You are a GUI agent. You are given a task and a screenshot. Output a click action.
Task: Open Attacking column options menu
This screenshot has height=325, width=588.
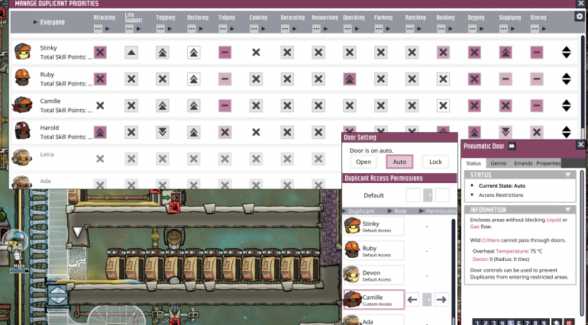pyautogui.click(x=98, y=29)
